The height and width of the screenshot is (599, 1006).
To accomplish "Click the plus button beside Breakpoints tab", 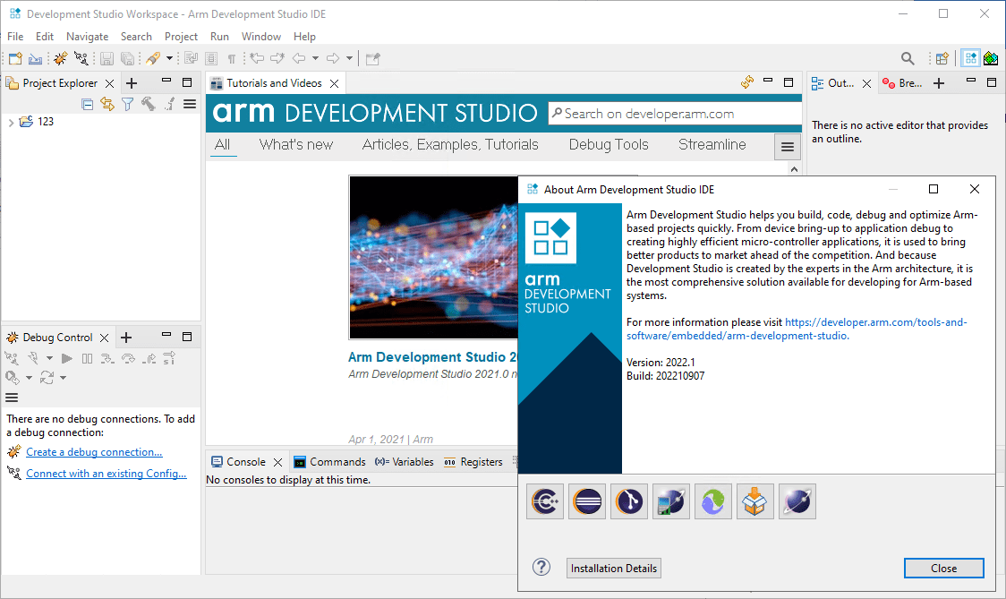I will pos(939,82).
